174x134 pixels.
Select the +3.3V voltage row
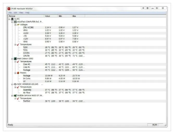[x=94, y=33]
